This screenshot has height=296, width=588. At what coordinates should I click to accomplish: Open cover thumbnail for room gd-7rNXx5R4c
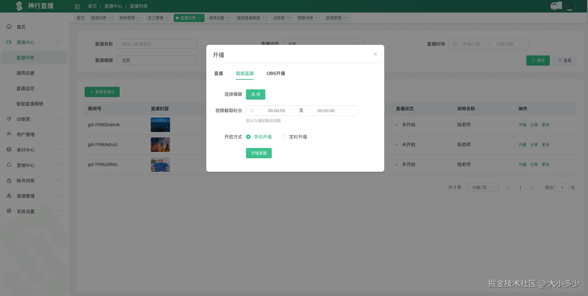160,165
